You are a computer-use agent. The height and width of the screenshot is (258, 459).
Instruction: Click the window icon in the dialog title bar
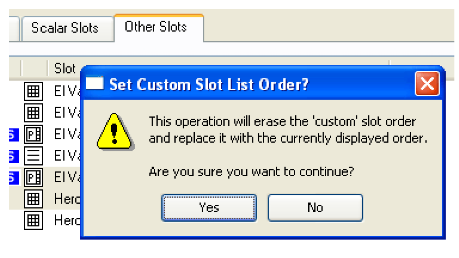point(94,83)
